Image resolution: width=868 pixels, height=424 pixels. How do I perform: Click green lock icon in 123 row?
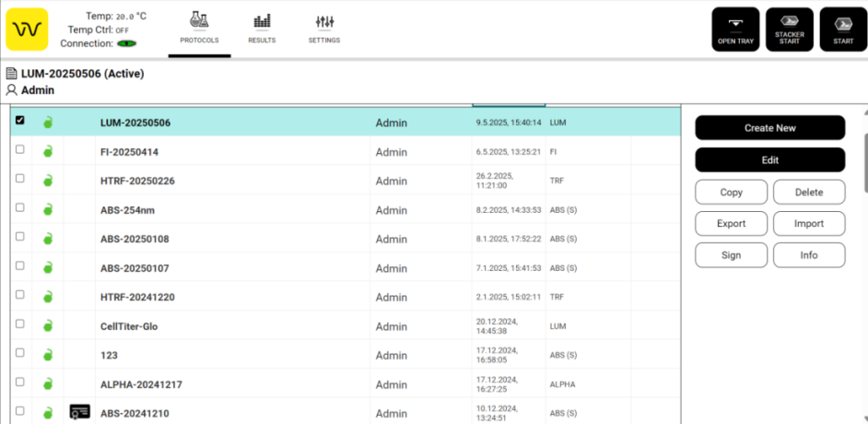coord(48,354)
